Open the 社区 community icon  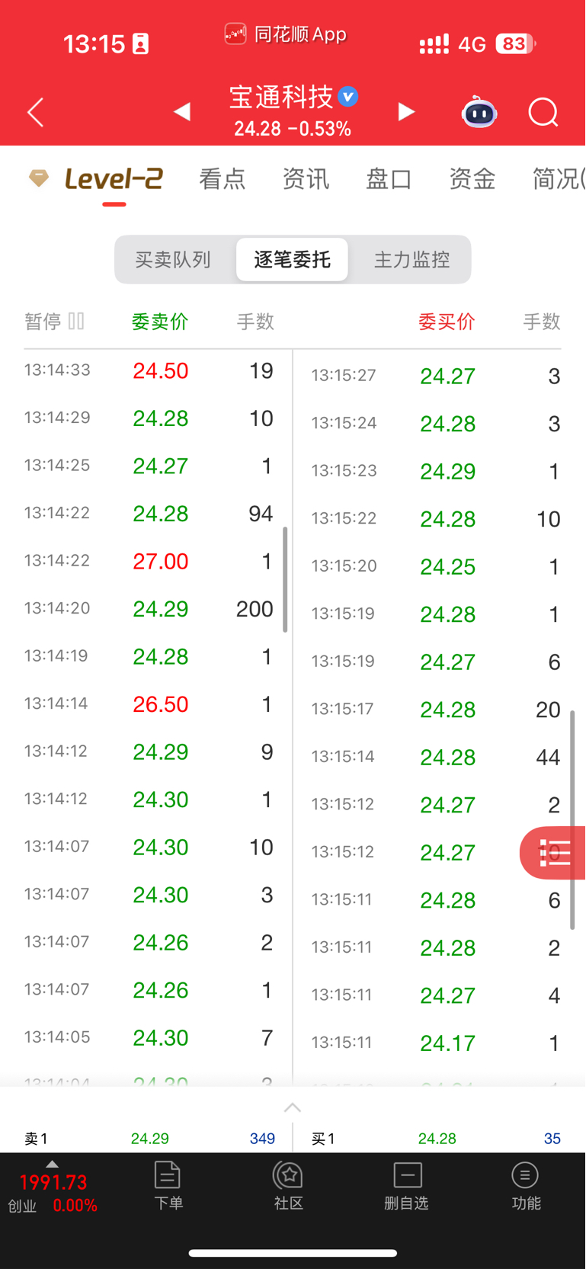click(289, 1186)
